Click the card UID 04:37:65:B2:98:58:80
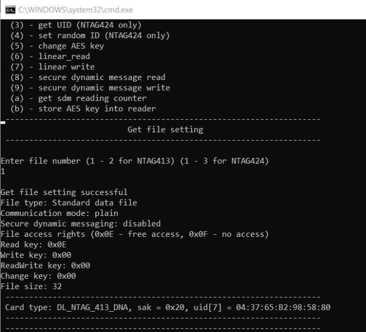Screen dimensions: 366x332 coord(283,307)
